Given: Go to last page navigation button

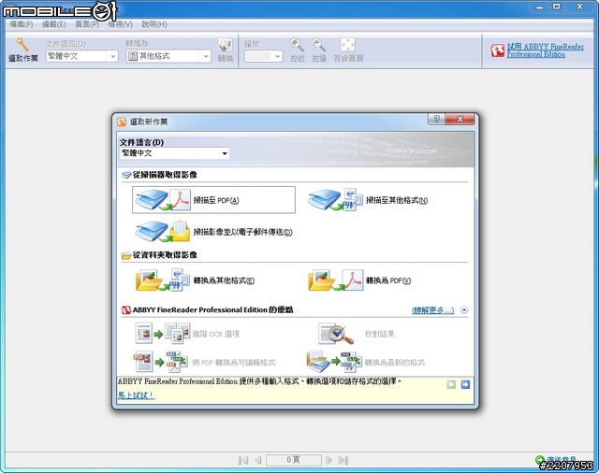Looking at the screenshot, I should click(x=343, y=461).
